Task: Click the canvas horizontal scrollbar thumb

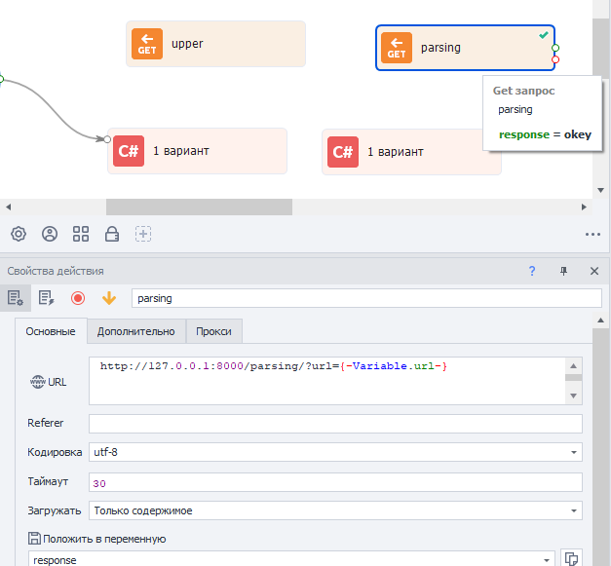Action: [x=199, y=207]
